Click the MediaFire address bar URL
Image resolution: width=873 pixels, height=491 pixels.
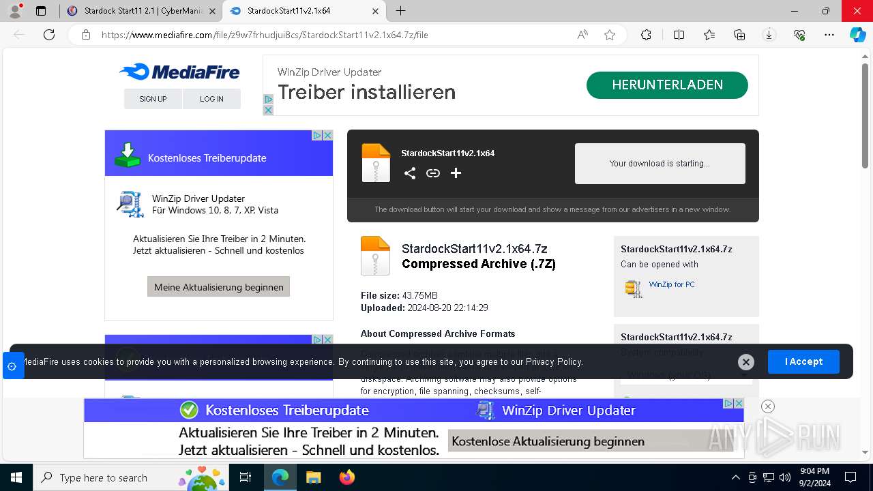(265, 35)
